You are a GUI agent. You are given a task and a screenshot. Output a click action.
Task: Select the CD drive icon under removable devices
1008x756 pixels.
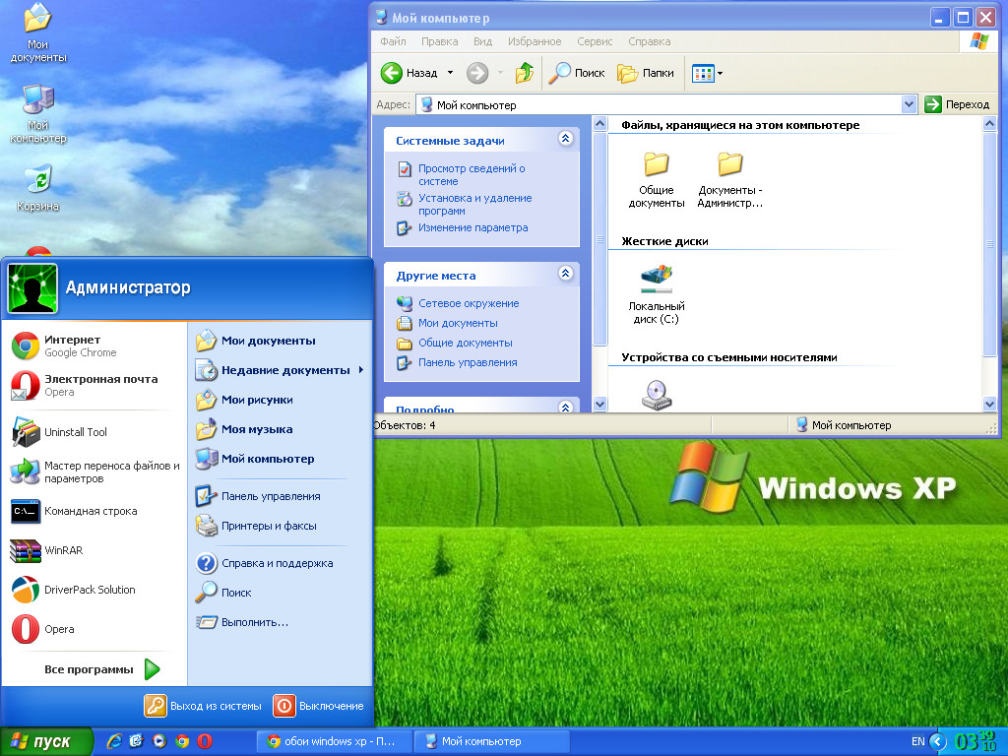pos(657,395)
